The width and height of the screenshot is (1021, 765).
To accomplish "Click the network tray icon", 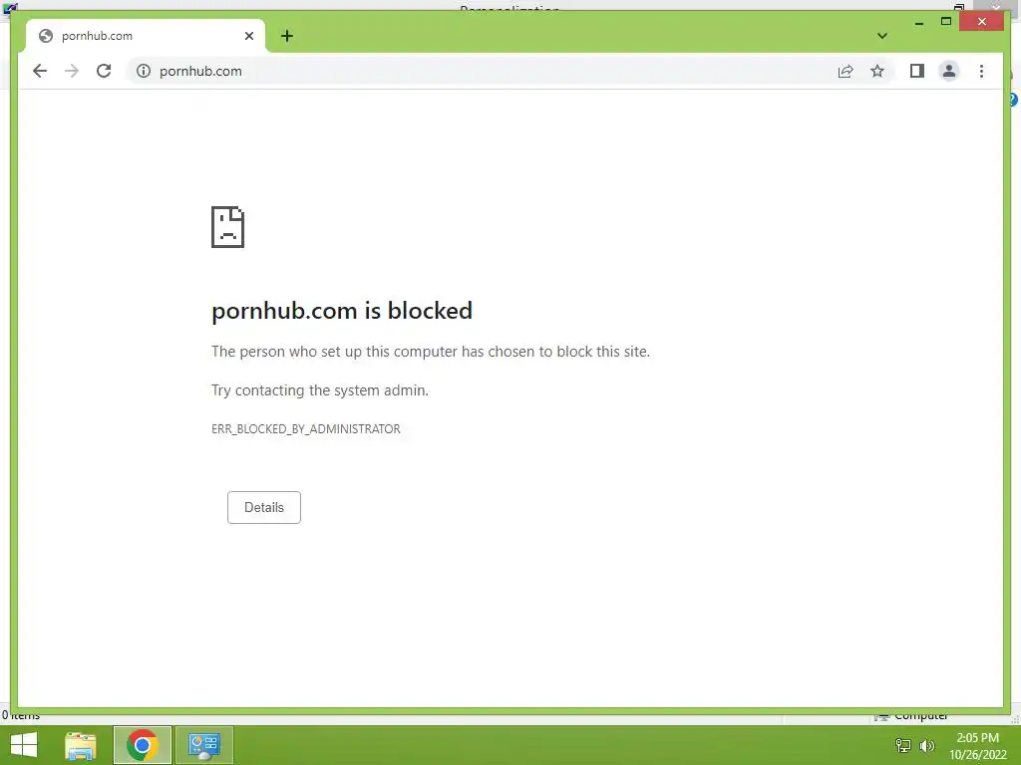I will click(903, 745).
